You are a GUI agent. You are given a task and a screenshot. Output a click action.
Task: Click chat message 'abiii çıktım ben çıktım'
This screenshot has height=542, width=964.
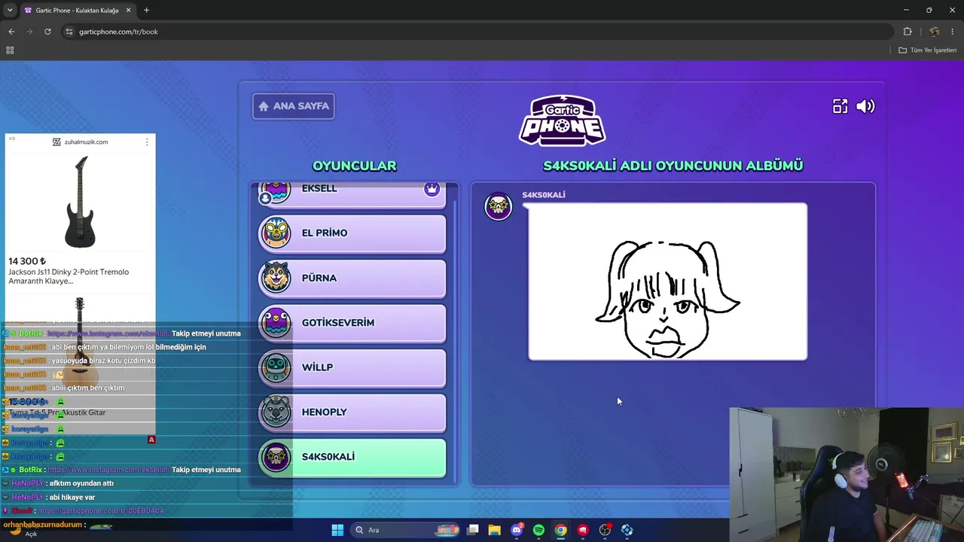point(88,388)
